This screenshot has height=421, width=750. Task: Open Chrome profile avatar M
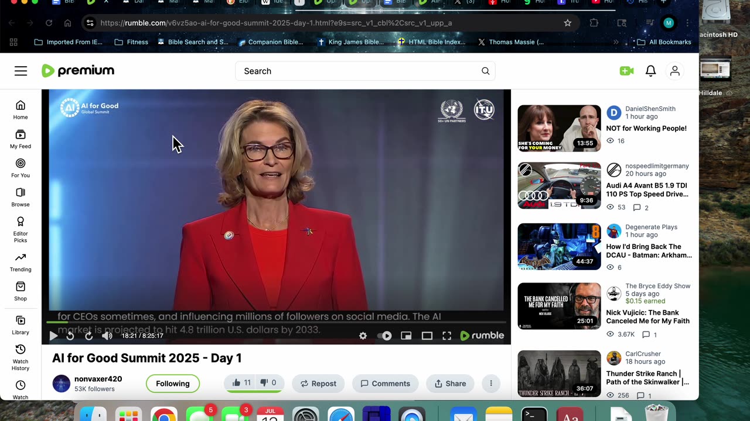[669, 23]
